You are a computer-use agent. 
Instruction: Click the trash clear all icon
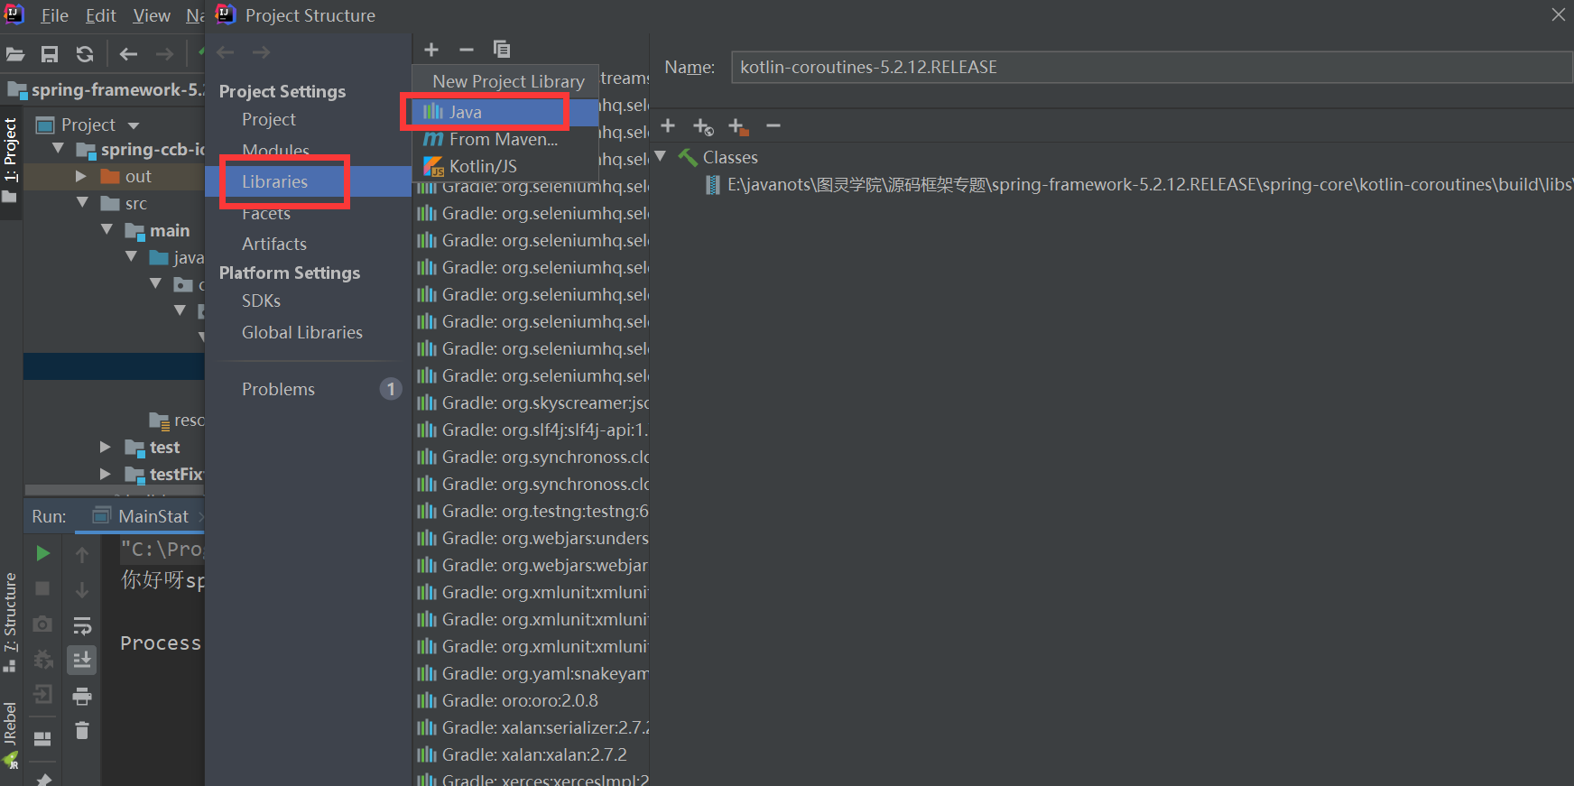click(82, 730)
